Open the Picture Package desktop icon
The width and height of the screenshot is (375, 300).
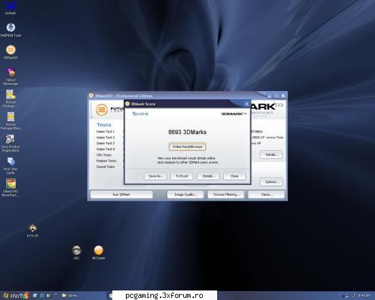coord(10,99)
